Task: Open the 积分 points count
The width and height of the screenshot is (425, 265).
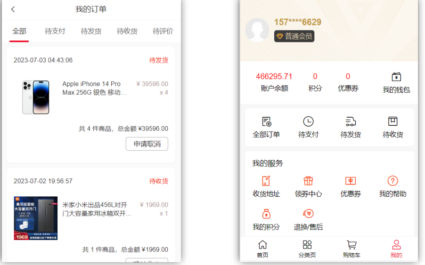Action: tap(315, 82)
